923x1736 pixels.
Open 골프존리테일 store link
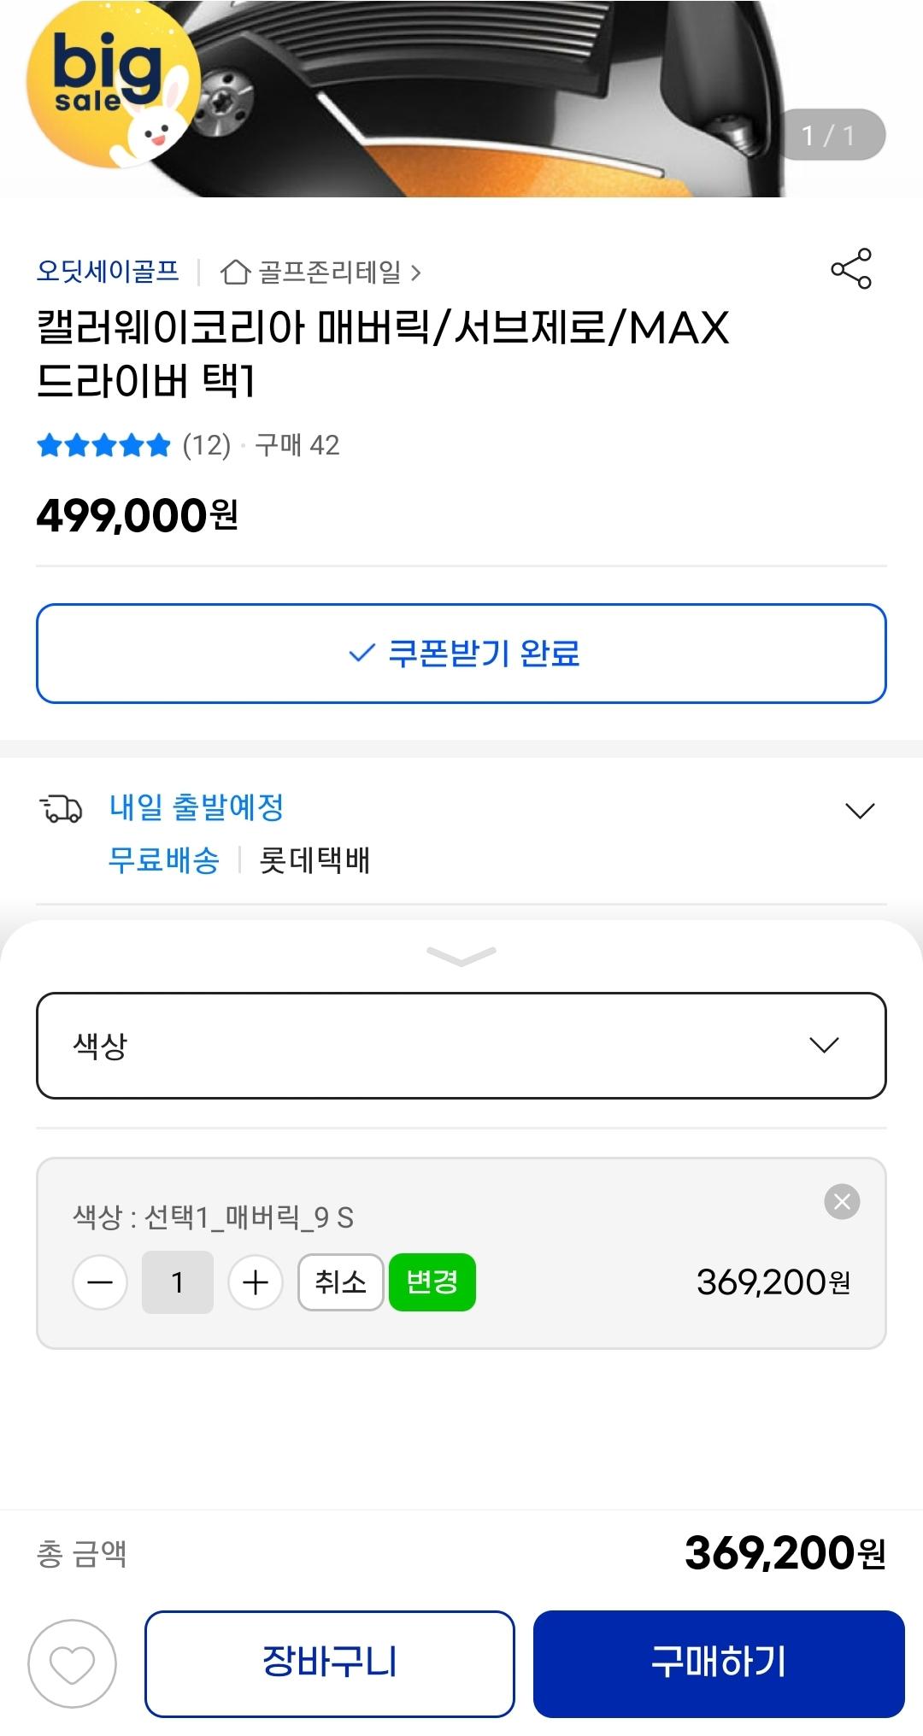330,273
